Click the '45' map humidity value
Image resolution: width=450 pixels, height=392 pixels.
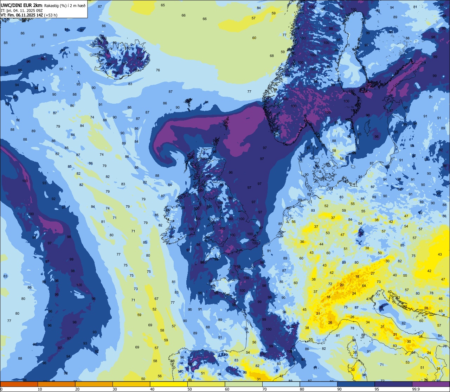tap(304, 310)
